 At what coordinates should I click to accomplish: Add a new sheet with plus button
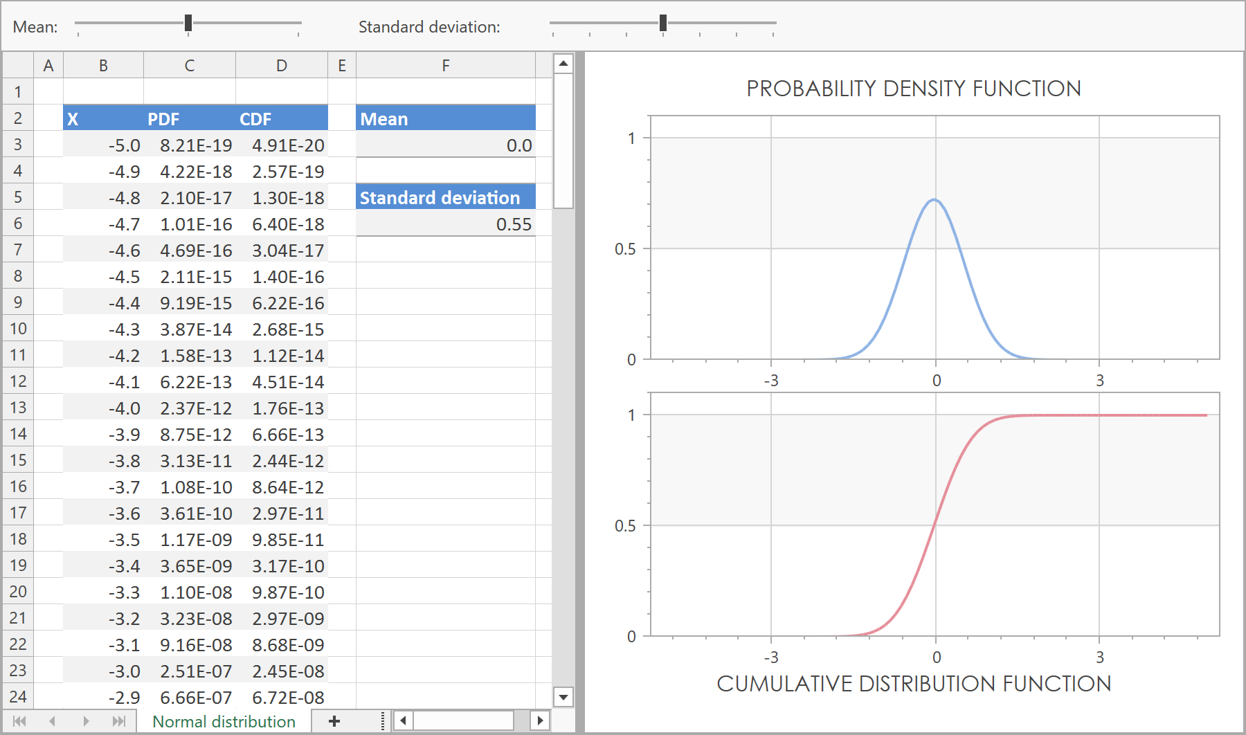pyautogui.click(x=334, y=721)
